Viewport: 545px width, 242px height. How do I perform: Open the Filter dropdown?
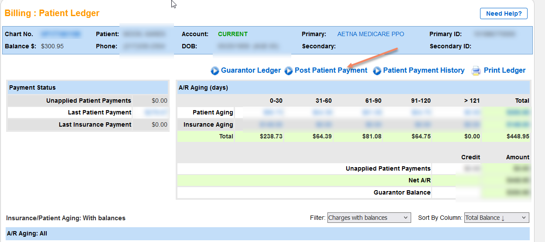pyautogui.click(x=369, y=218)
